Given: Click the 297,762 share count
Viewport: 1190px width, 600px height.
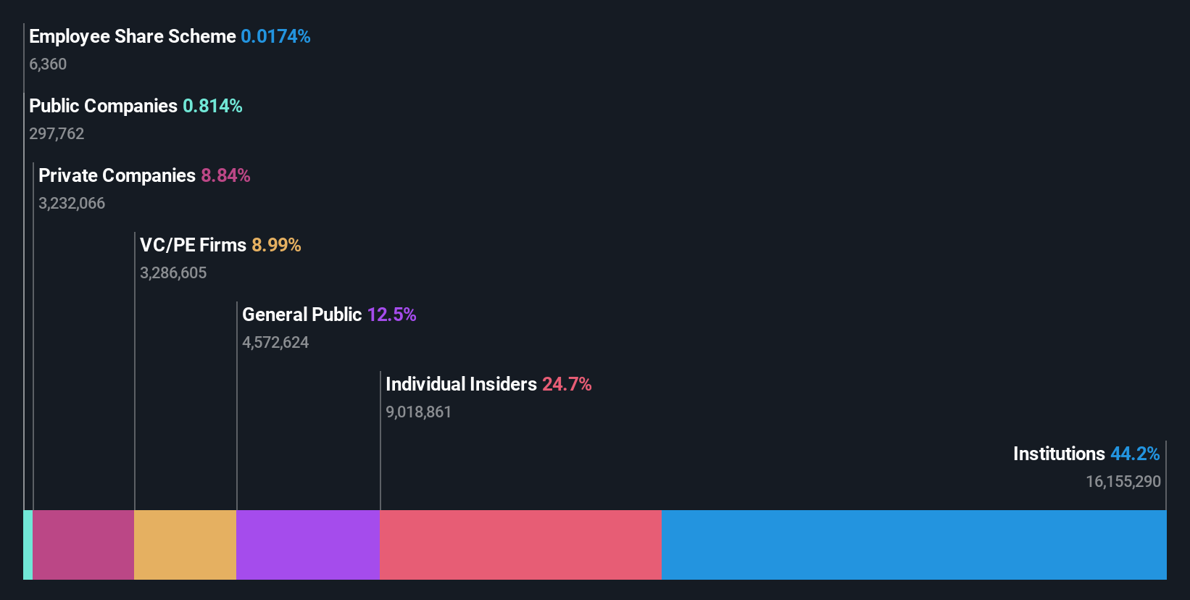Looking at the screenshot, I should coord(57,134).
